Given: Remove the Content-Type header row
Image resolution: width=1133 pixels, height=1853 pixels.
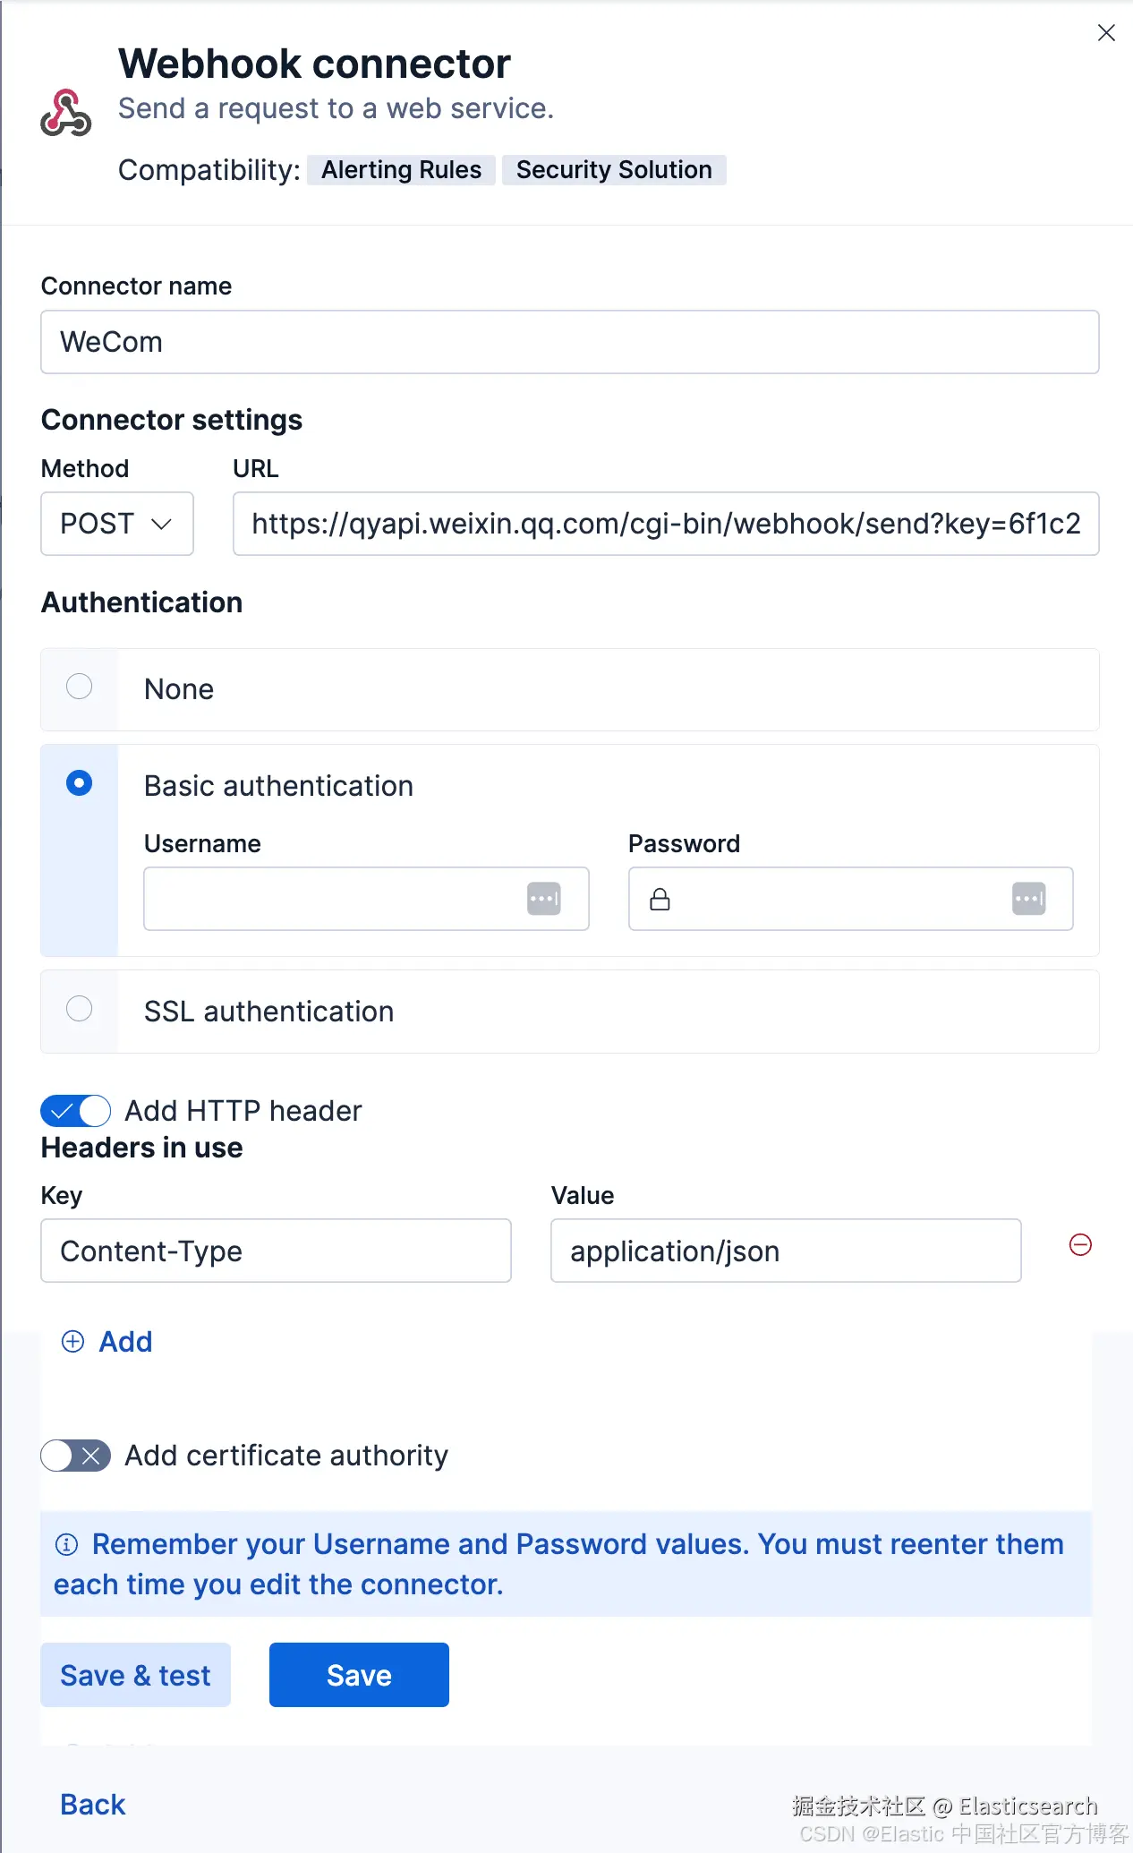Looking at the screenshot, I should [1080, 1245].
